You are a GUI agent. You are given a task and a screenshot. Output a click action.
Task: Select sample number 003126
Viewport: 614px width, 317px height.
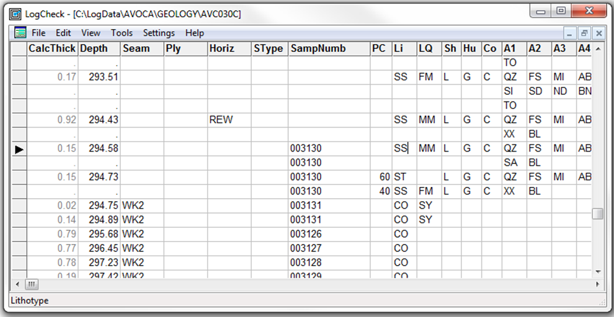(330, 234)
